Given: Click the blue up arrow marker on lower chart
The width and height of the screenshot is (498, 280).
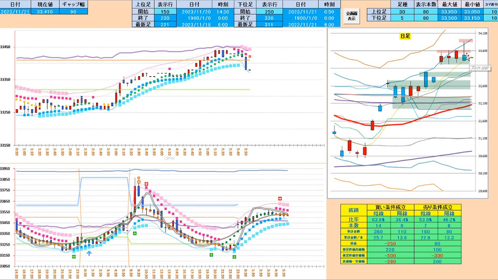Looking at the screenshot, I should [x=89, y=254].
